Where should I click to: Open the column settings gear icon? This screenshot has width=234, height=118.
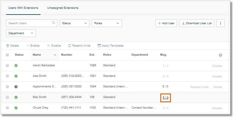click(220, 55)
